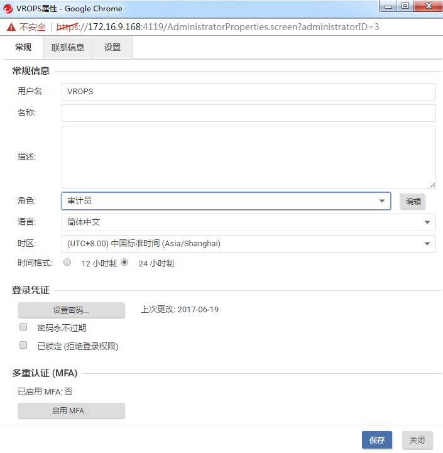Image resolution: width=443 pixels, height=453 pixels.
Task: Select the 24-hour time format option
Action: point(124,263)
